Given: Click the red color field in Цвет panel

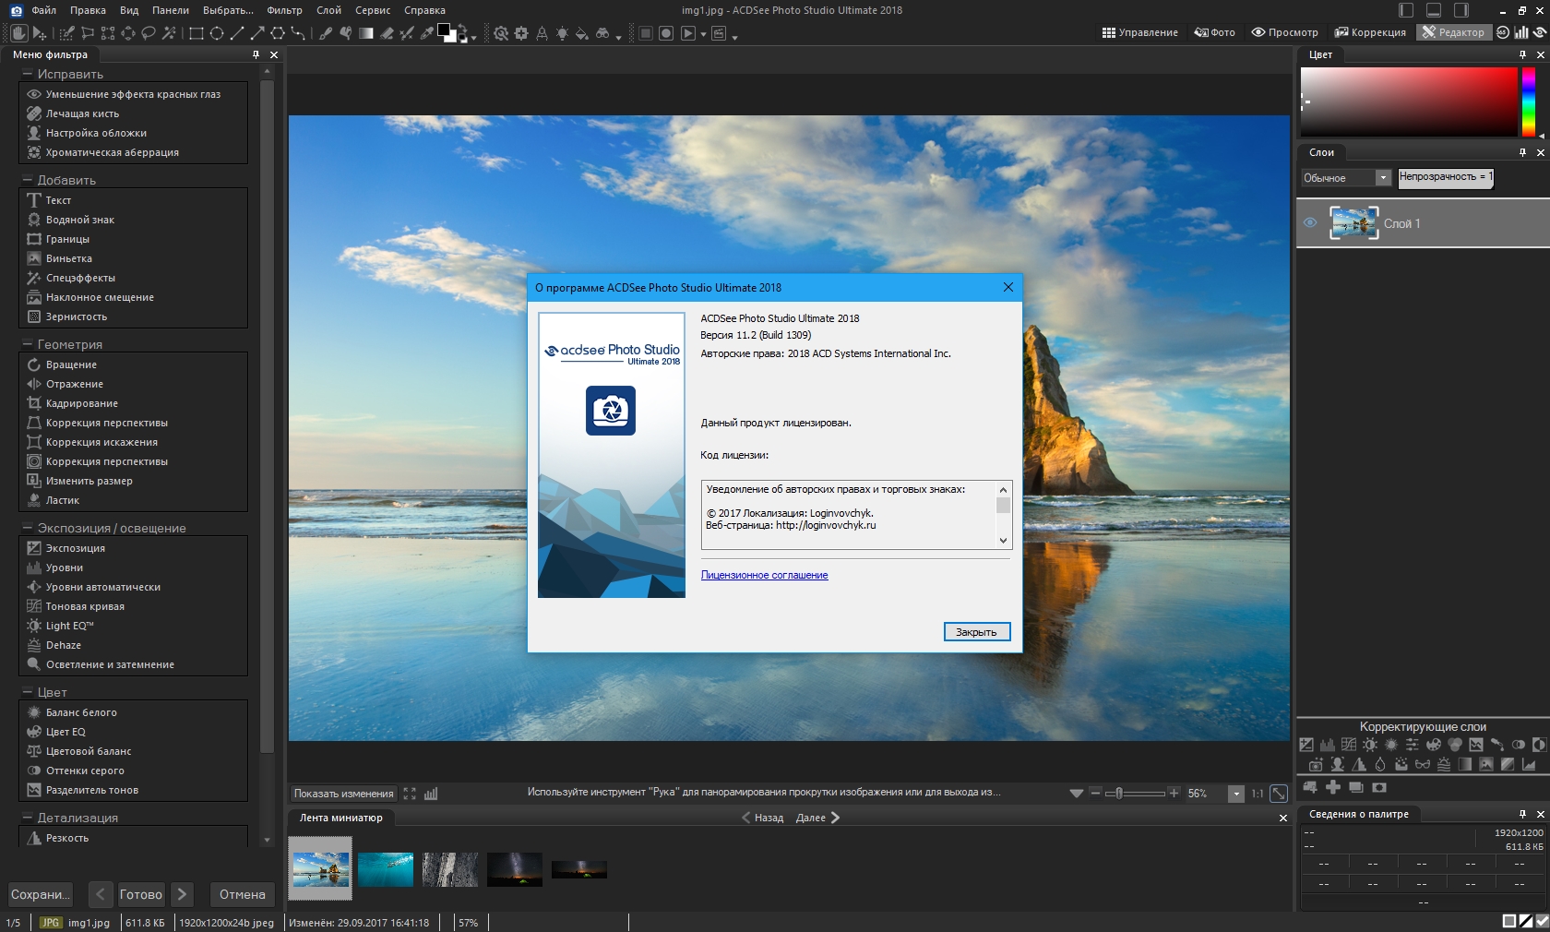Looking at the screenshot, I should (1409, 102).
